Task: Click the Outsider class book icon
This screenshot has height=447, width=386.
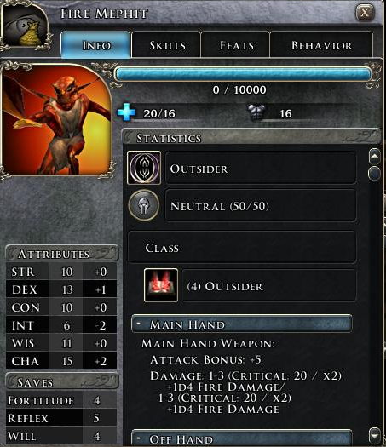Action: click(161, 285)
